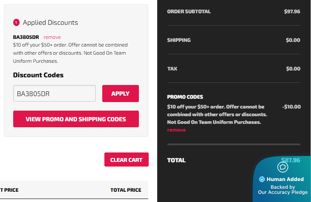The width and height of the screenshot is (311, 202).
Task: Select the -$10.00 promo discount amount
Action: (x=291, y=107)
